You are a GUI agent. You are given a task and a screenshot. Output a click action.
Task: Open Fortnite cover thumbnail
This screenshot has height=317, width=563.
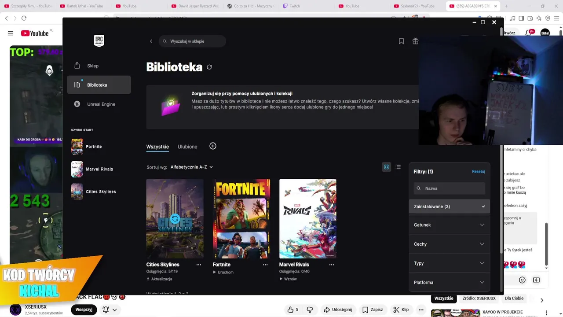click(241, 218)
